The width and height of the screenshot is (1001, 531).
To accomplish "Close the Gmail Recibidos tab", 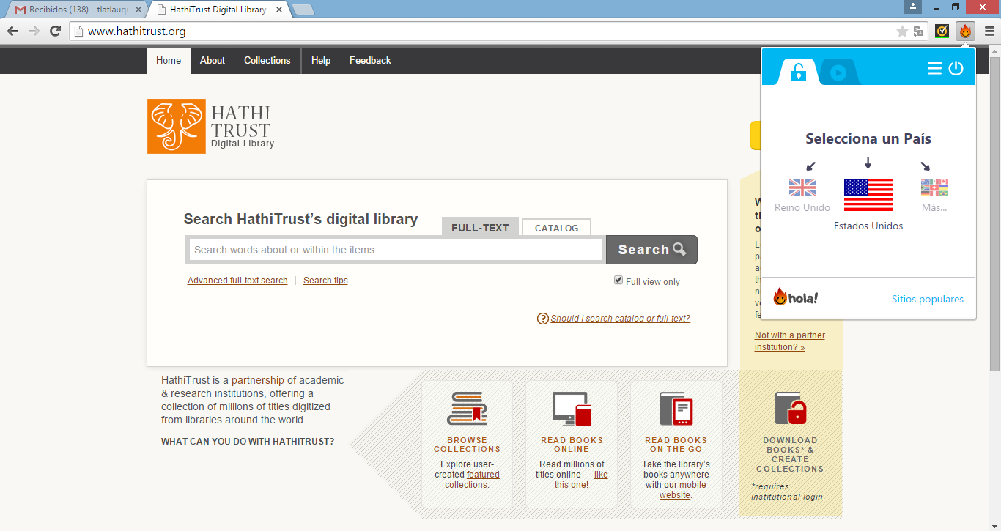I will (x=138, y=10).
